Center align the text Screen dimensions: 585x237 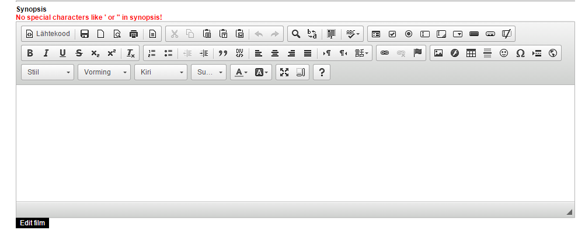(x=275, y=53)
